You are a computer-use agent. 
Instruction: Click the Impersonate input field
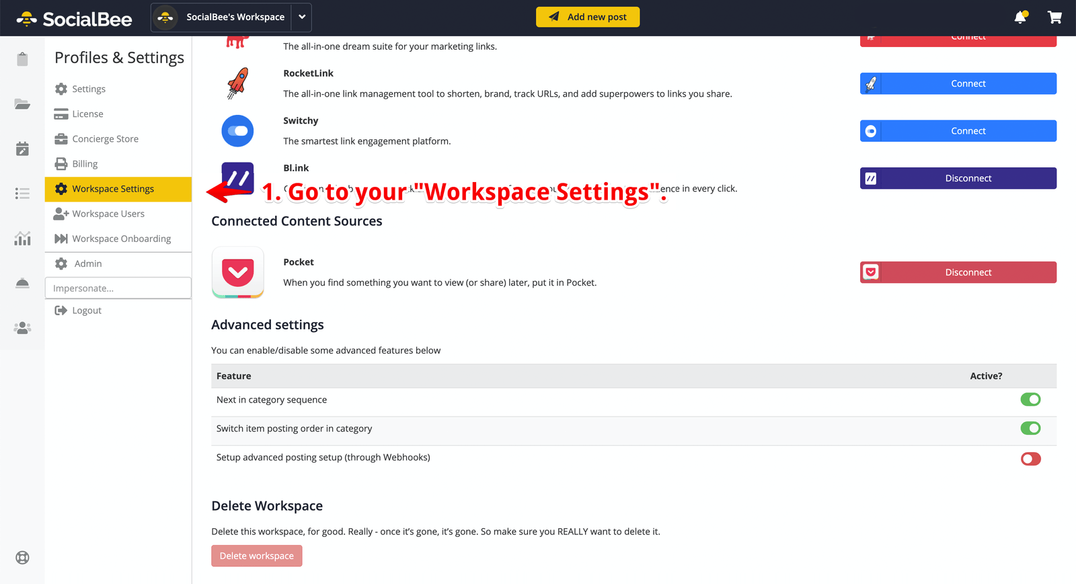click(x=118, y=288)
